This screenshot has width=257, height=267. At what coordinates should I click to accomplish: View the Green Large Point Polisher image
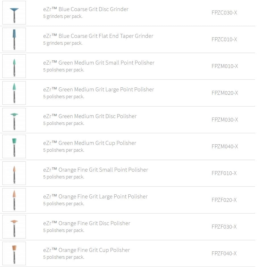(14, 93)
